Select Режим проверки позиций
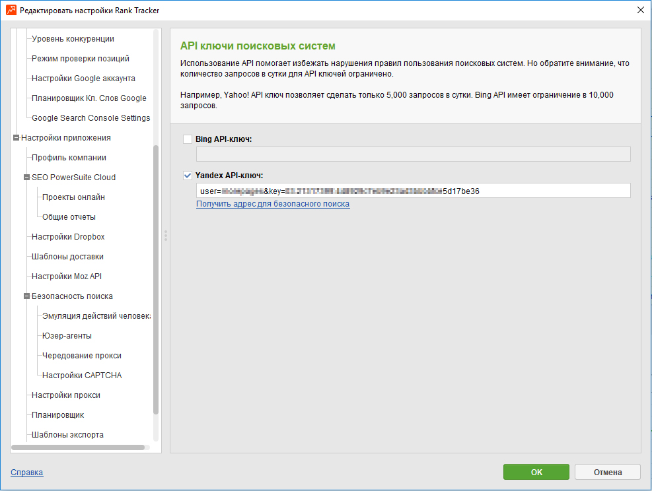The image size is (652, 491). click(80, 59)
